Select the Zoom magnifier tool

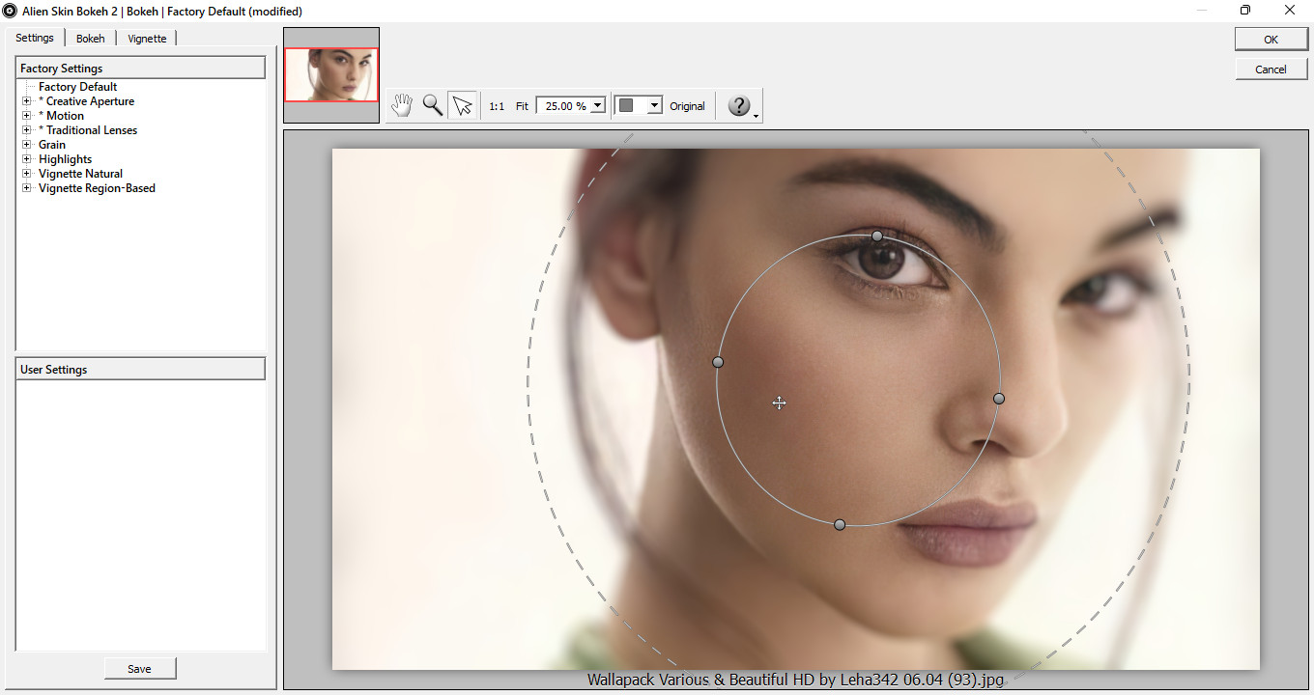pyautogui.click(x=433, y=106)
